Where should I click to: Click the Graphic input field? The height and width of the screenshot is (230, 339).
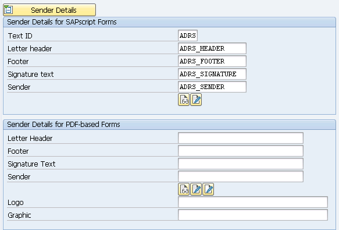pos(253,215)
